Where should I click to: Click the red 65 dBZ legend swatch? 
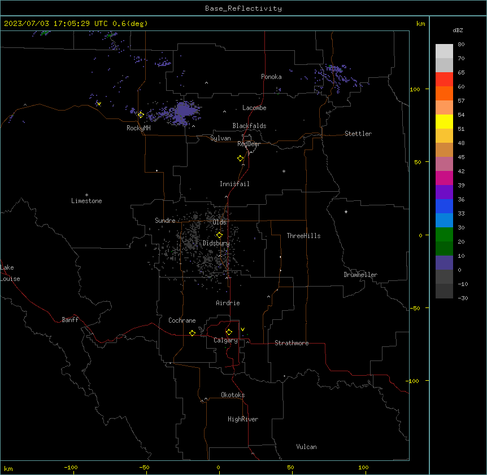(444, 80)
